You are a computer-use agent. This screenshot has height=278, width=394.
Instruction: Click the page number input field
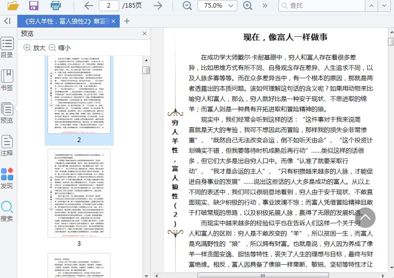[x=108, y=6]
